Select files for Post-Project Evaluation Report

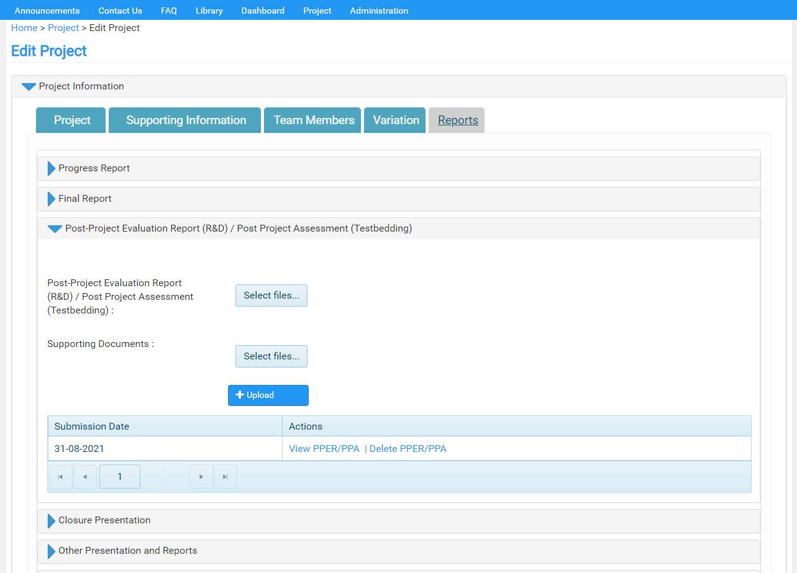click(271, 296)
